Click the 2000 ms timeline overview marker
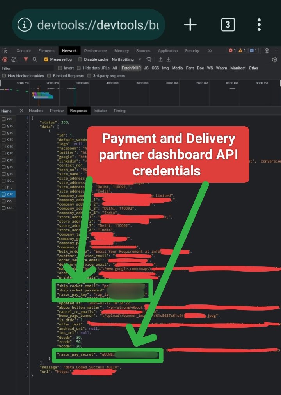 pos(52,83)
